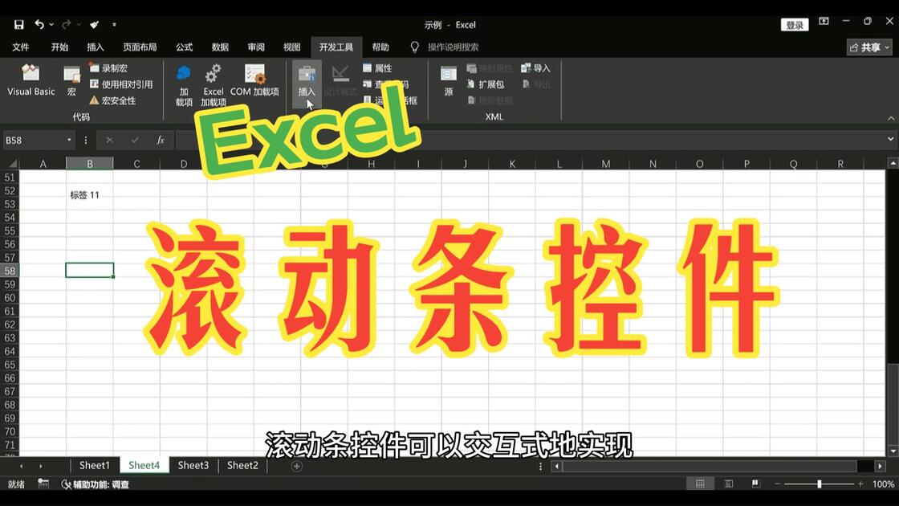Switch to 页面布局 ribbon tab
This screenshot has width=899, height=506.
click(x=140, y=47)
